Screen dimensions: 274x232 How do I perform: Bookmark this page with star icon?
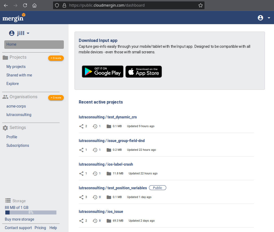pyautogui.click(x=200, y=5)
